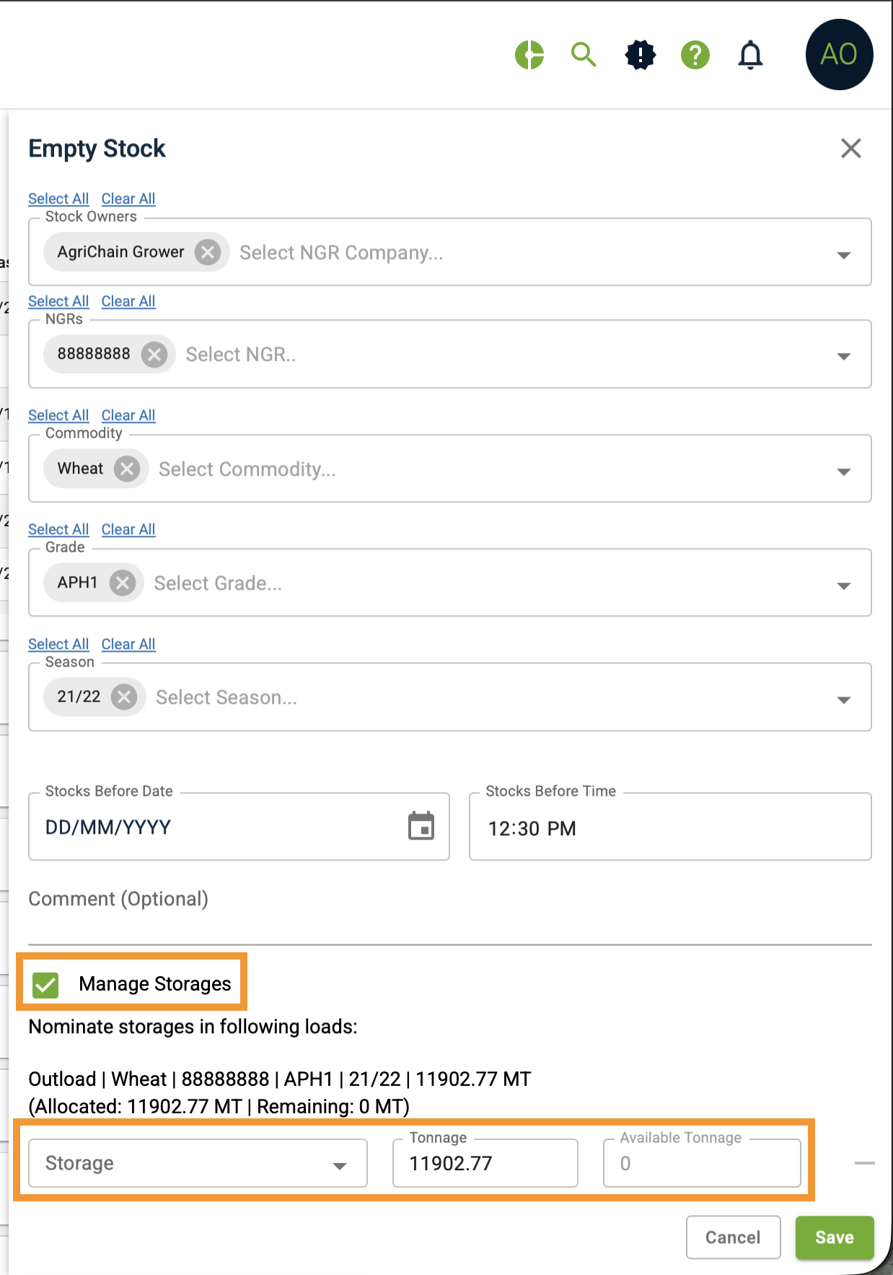Open the notifications bell

[750, 55]
